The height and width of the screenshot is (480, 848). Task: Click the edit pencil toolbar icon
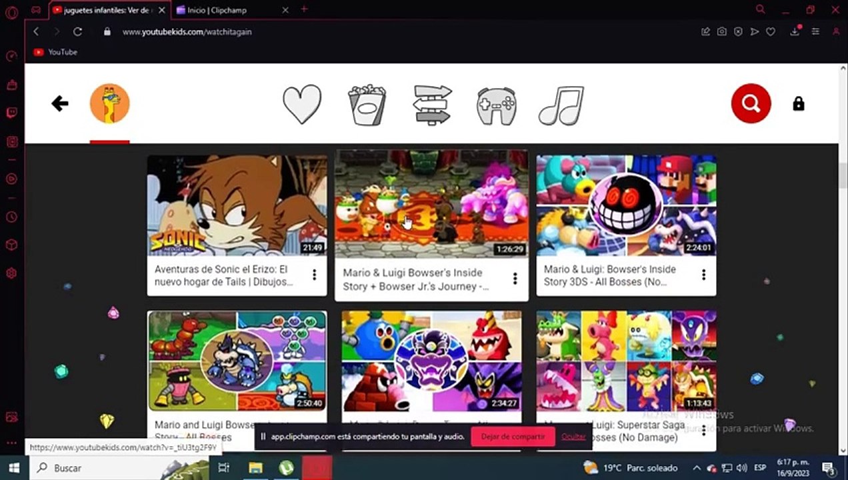click(x=705, y=31)
